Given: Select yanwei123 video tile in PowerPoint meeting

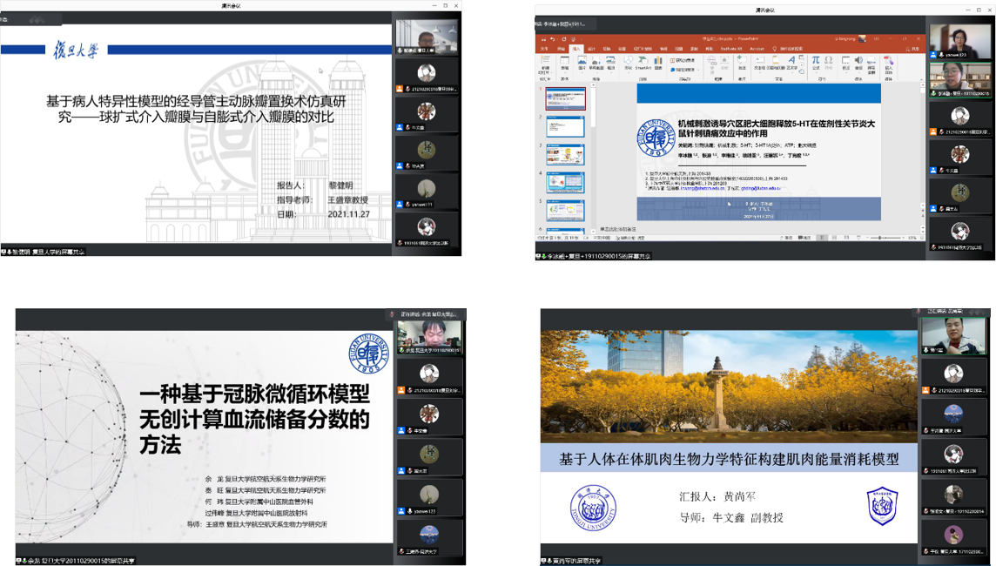Looking at the screenshot, I should tap(959, 41).
